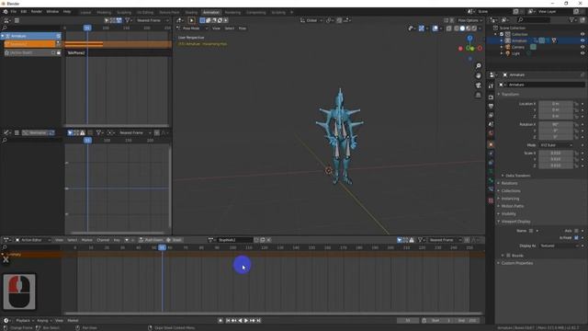Open the Window menu
Viewport: 588px width, 331px height.
coord(52,12)
